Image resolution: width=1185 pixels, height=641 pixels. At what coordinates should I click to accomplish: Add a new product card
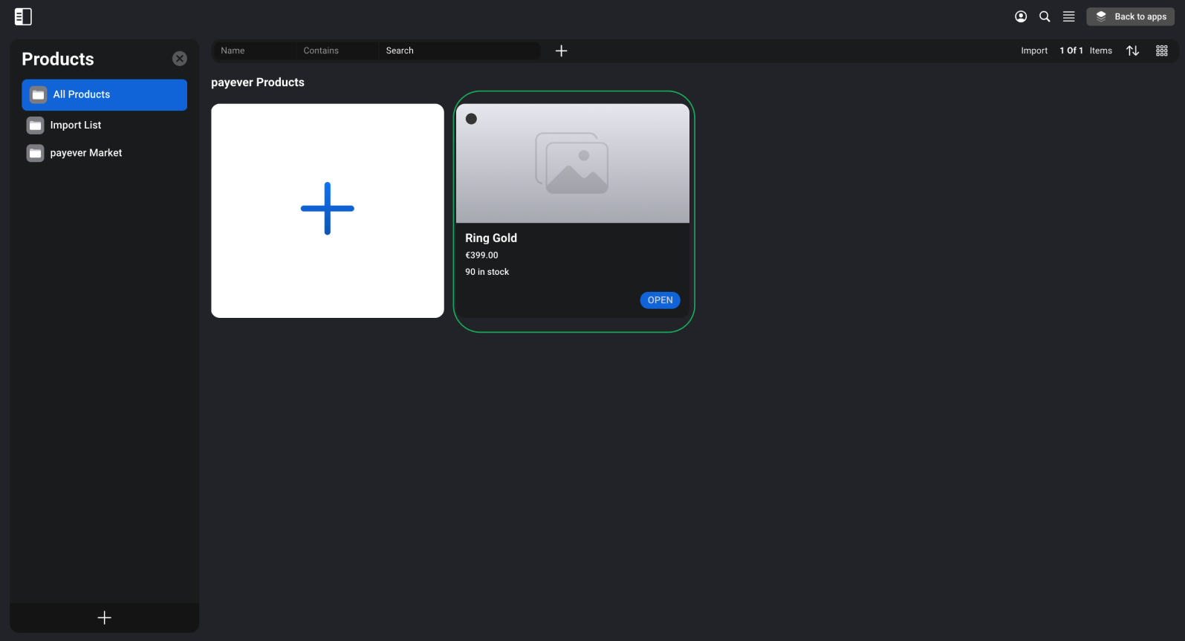[x=328, y=211]
